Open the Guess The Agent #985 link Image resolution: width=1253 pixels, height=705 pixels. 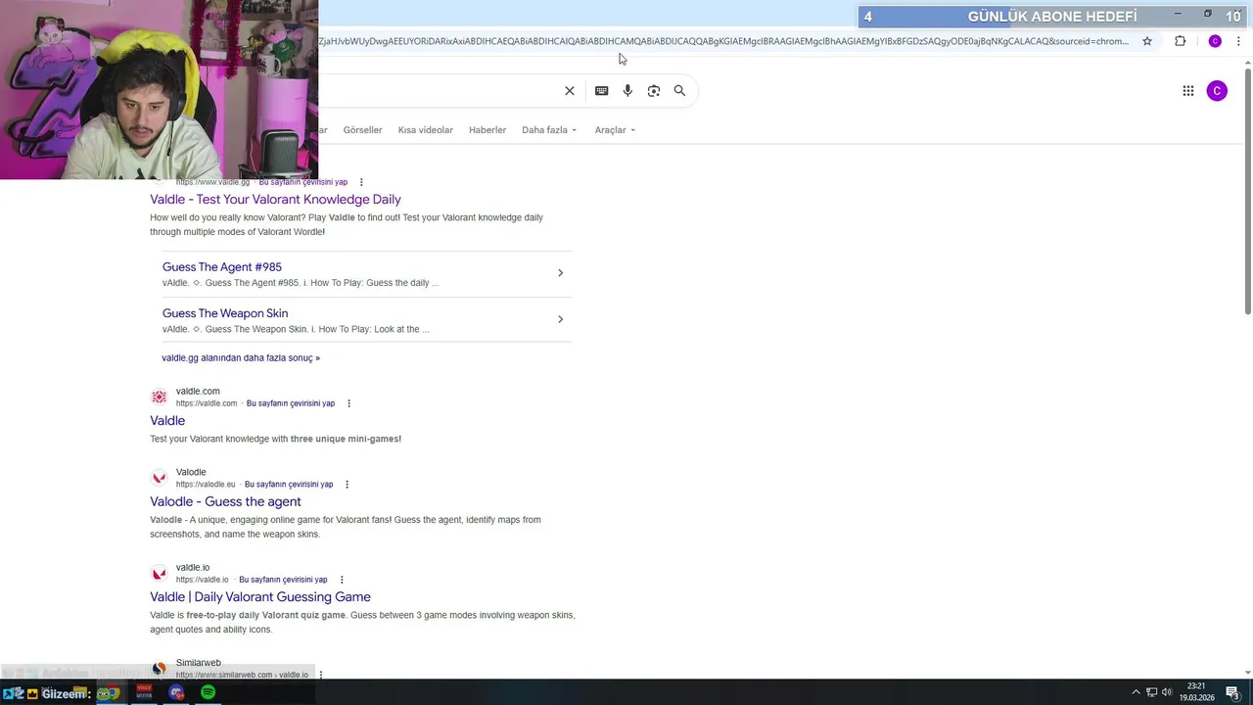click(x=222, y=267)
